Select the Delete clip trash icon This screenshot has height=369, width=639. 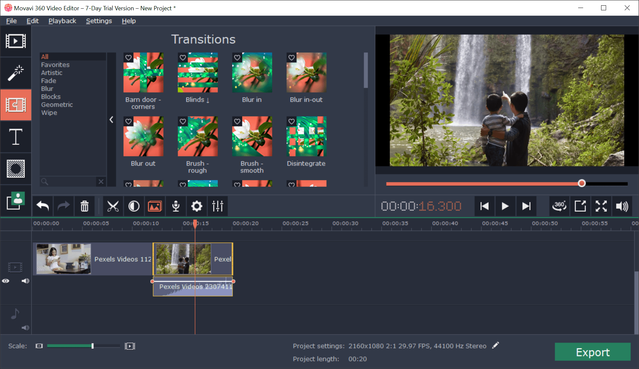point(85,205)
